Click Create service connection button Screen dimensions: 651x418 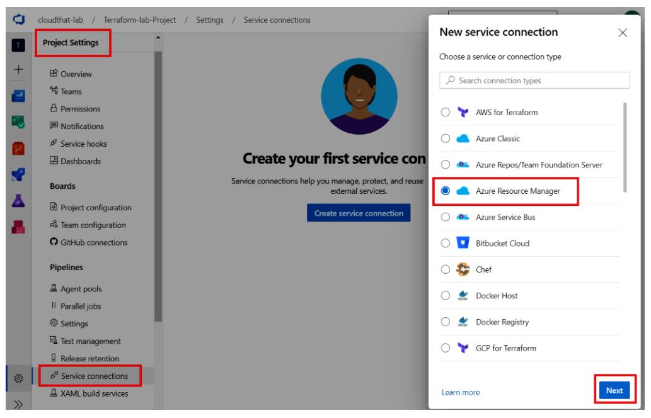[359, 213]
